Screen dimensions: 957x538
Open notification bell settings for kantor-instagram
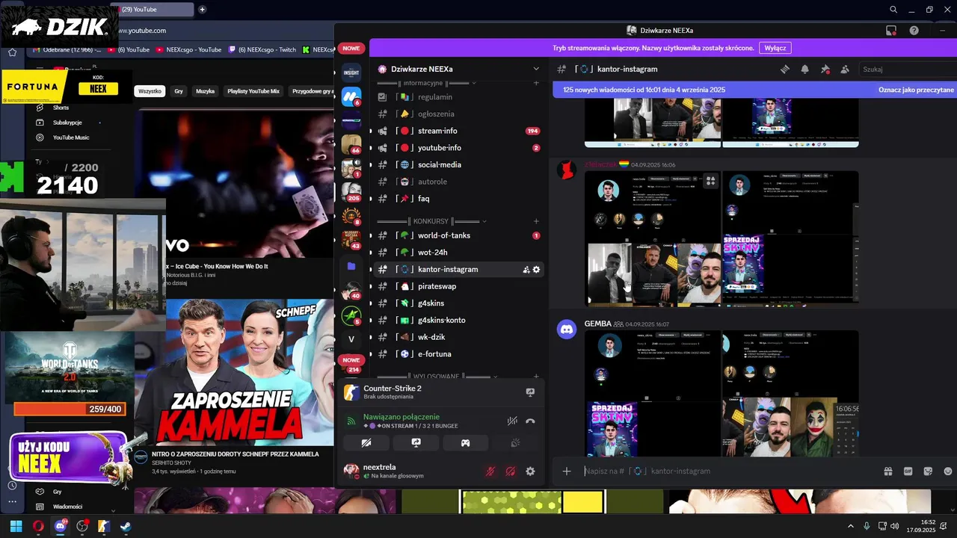tap(805, 69)
